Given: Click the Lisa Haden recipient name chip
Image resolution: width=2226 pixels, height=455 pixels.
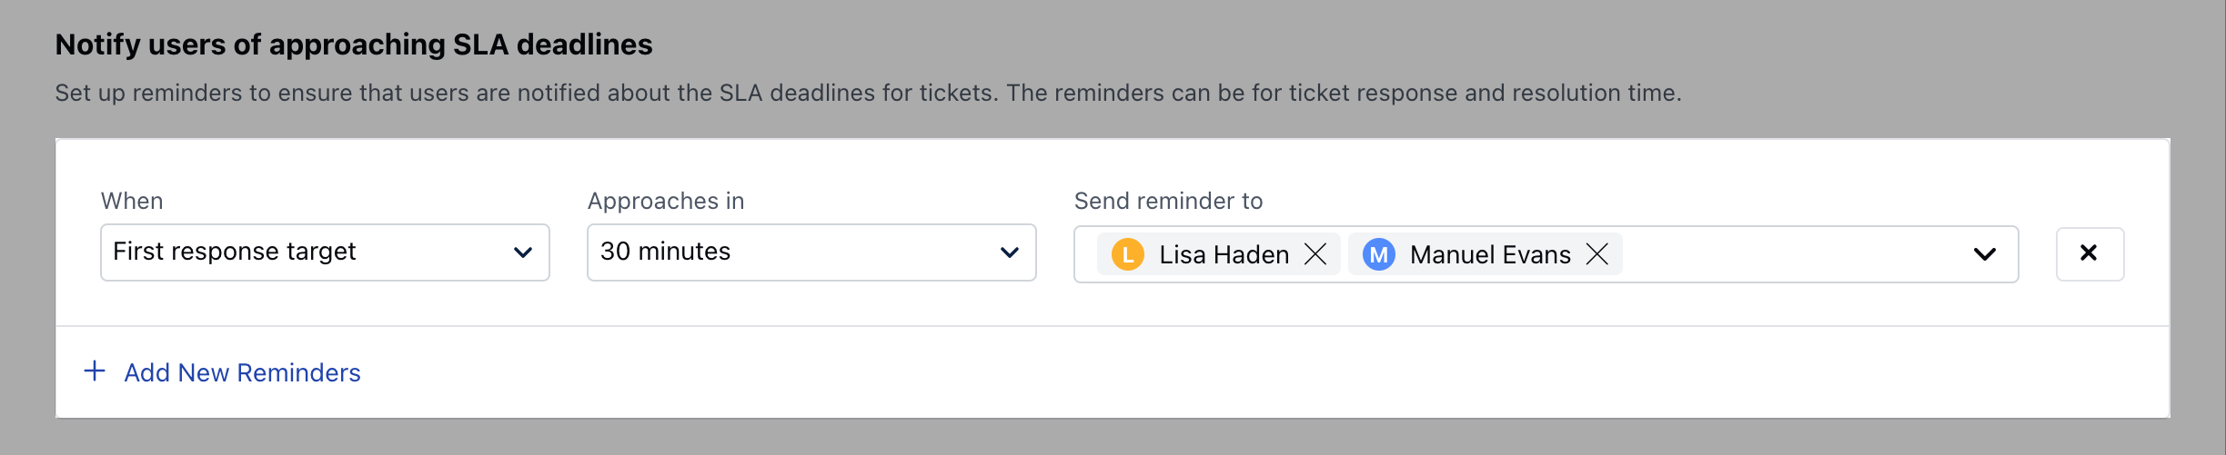Looking at the screenshot, I should coord(1224,254).
